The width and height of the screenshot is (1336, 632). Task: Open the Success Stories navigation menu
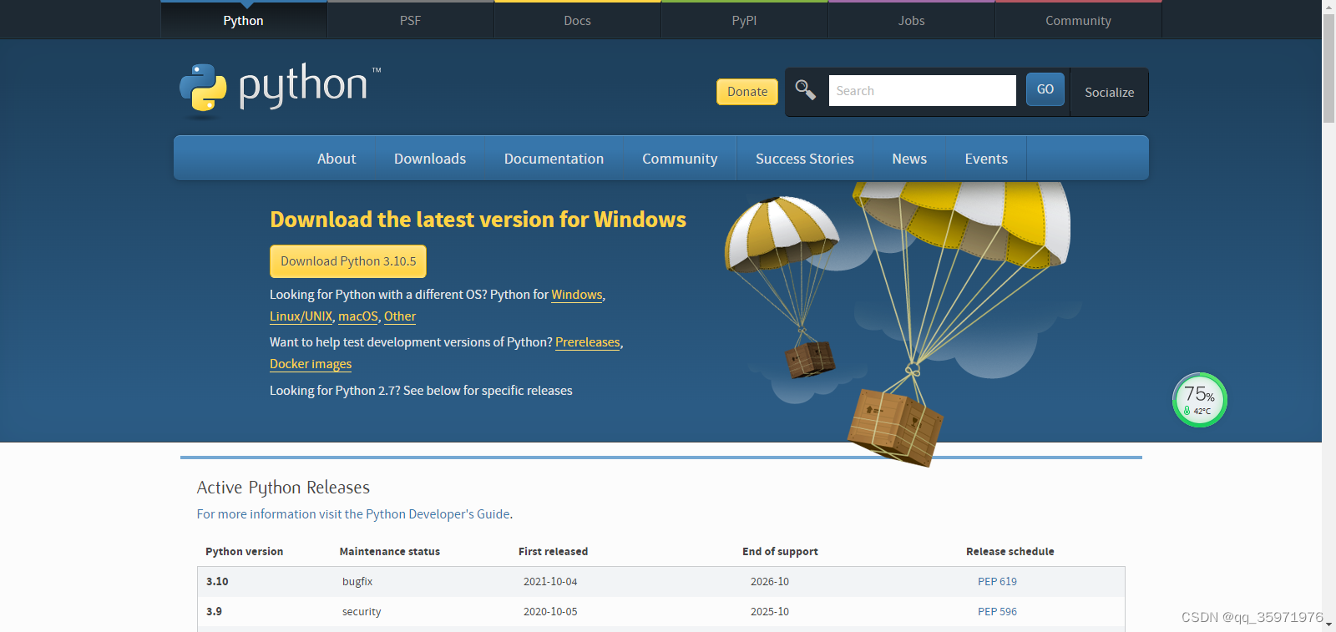[x=805, y=159]
